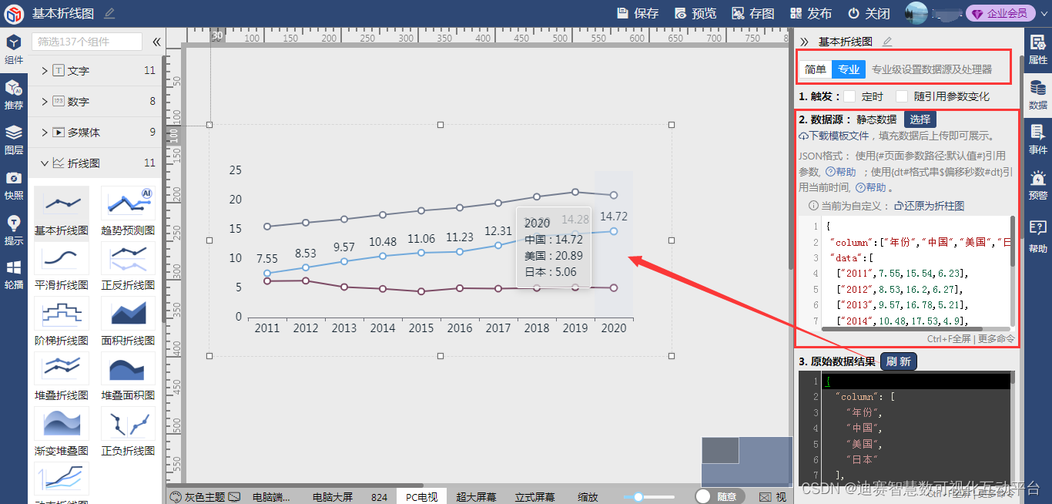This screenshot has height=504, width=1052.
Task: Open the 图层 layers sidebar icon
Action: point(14,139)
